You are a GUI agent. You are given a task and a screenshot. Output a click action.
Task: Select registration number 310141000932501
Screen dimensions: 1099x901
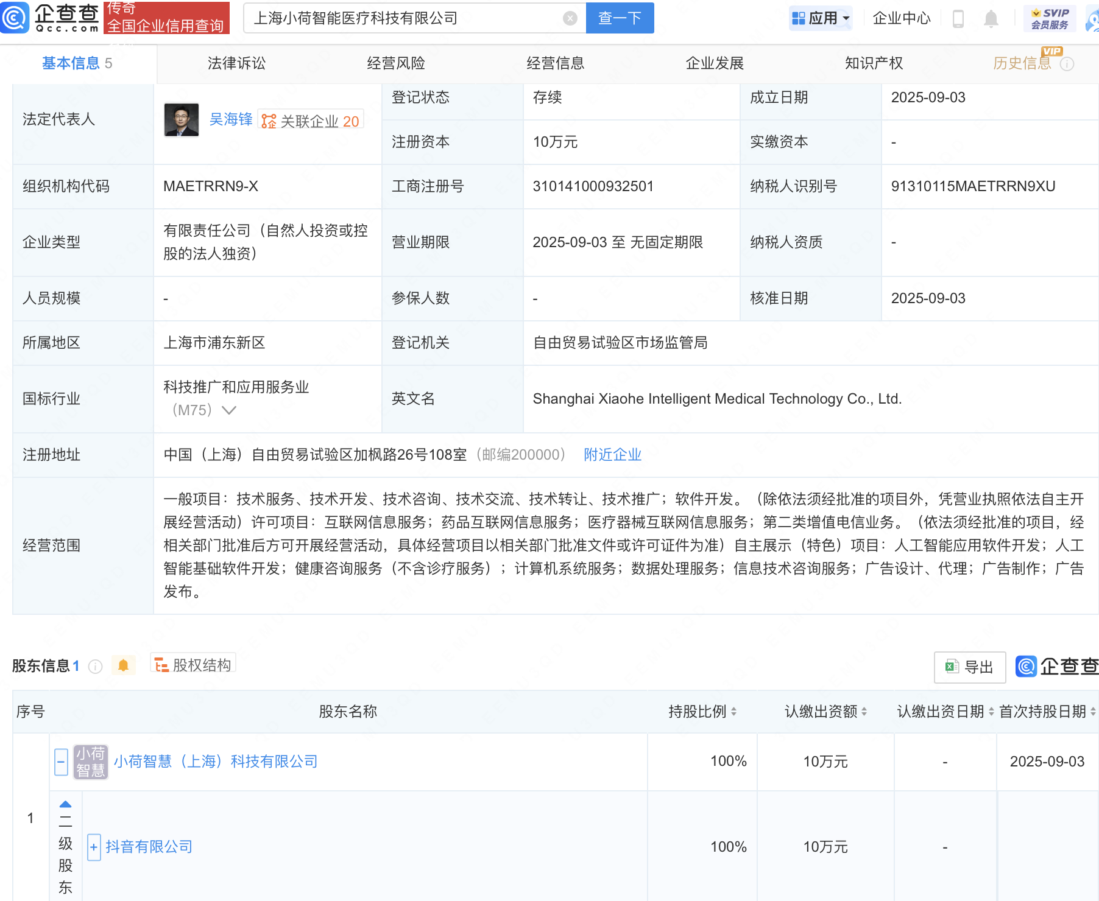click(593, 186)
